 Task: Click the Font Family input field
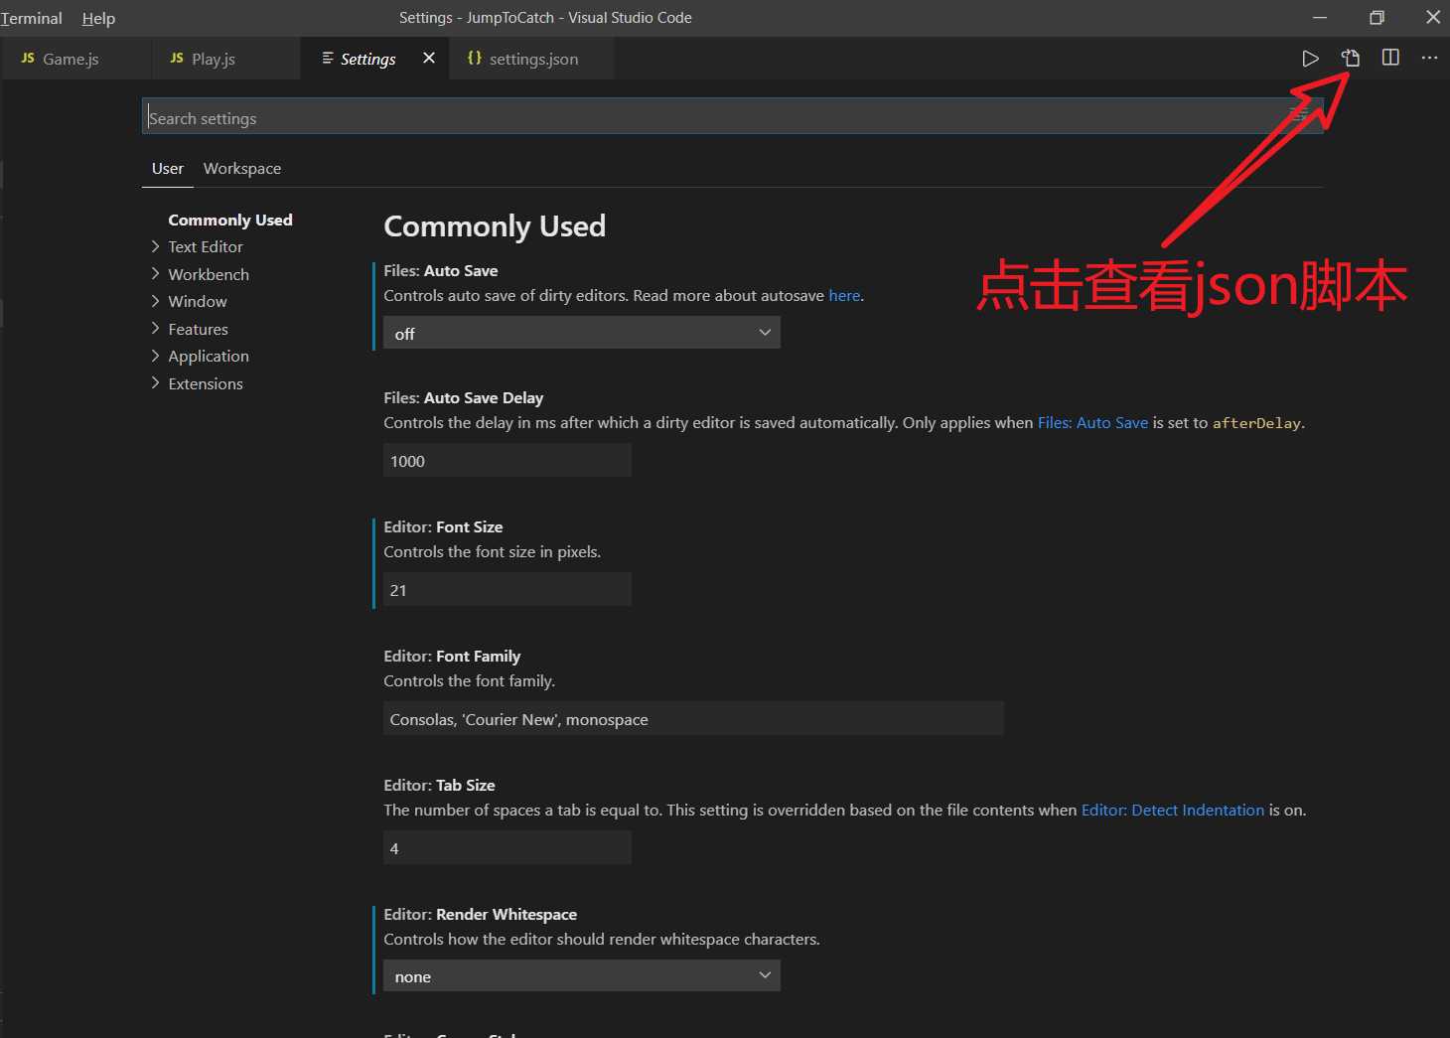click(693, 719)
